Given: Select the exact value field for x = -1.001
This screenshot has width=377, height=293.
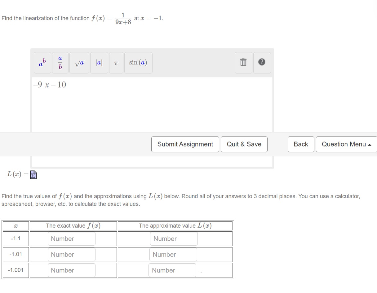Looking at the screenshot, I should point(71,270).
